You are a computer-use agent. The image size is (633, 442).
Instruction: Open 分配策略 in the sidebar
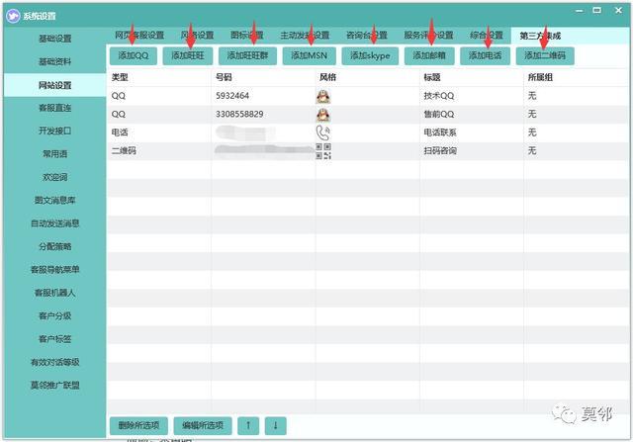point(55,246)
